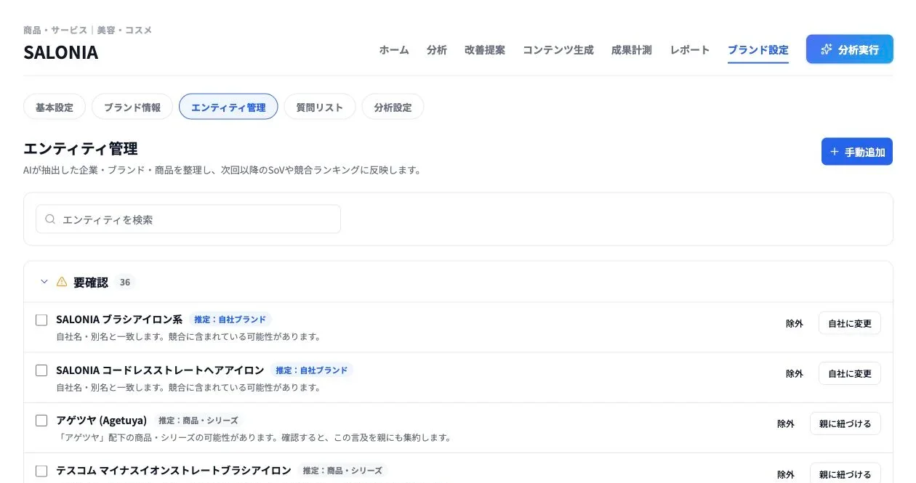Viewport: 916px width, 483px height.
Task: Click the sparkle icon in 分析実行 button
Action: tap(826, 49)
